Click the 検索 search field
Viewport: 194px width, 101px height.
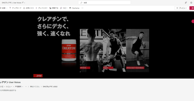point(104,3)
